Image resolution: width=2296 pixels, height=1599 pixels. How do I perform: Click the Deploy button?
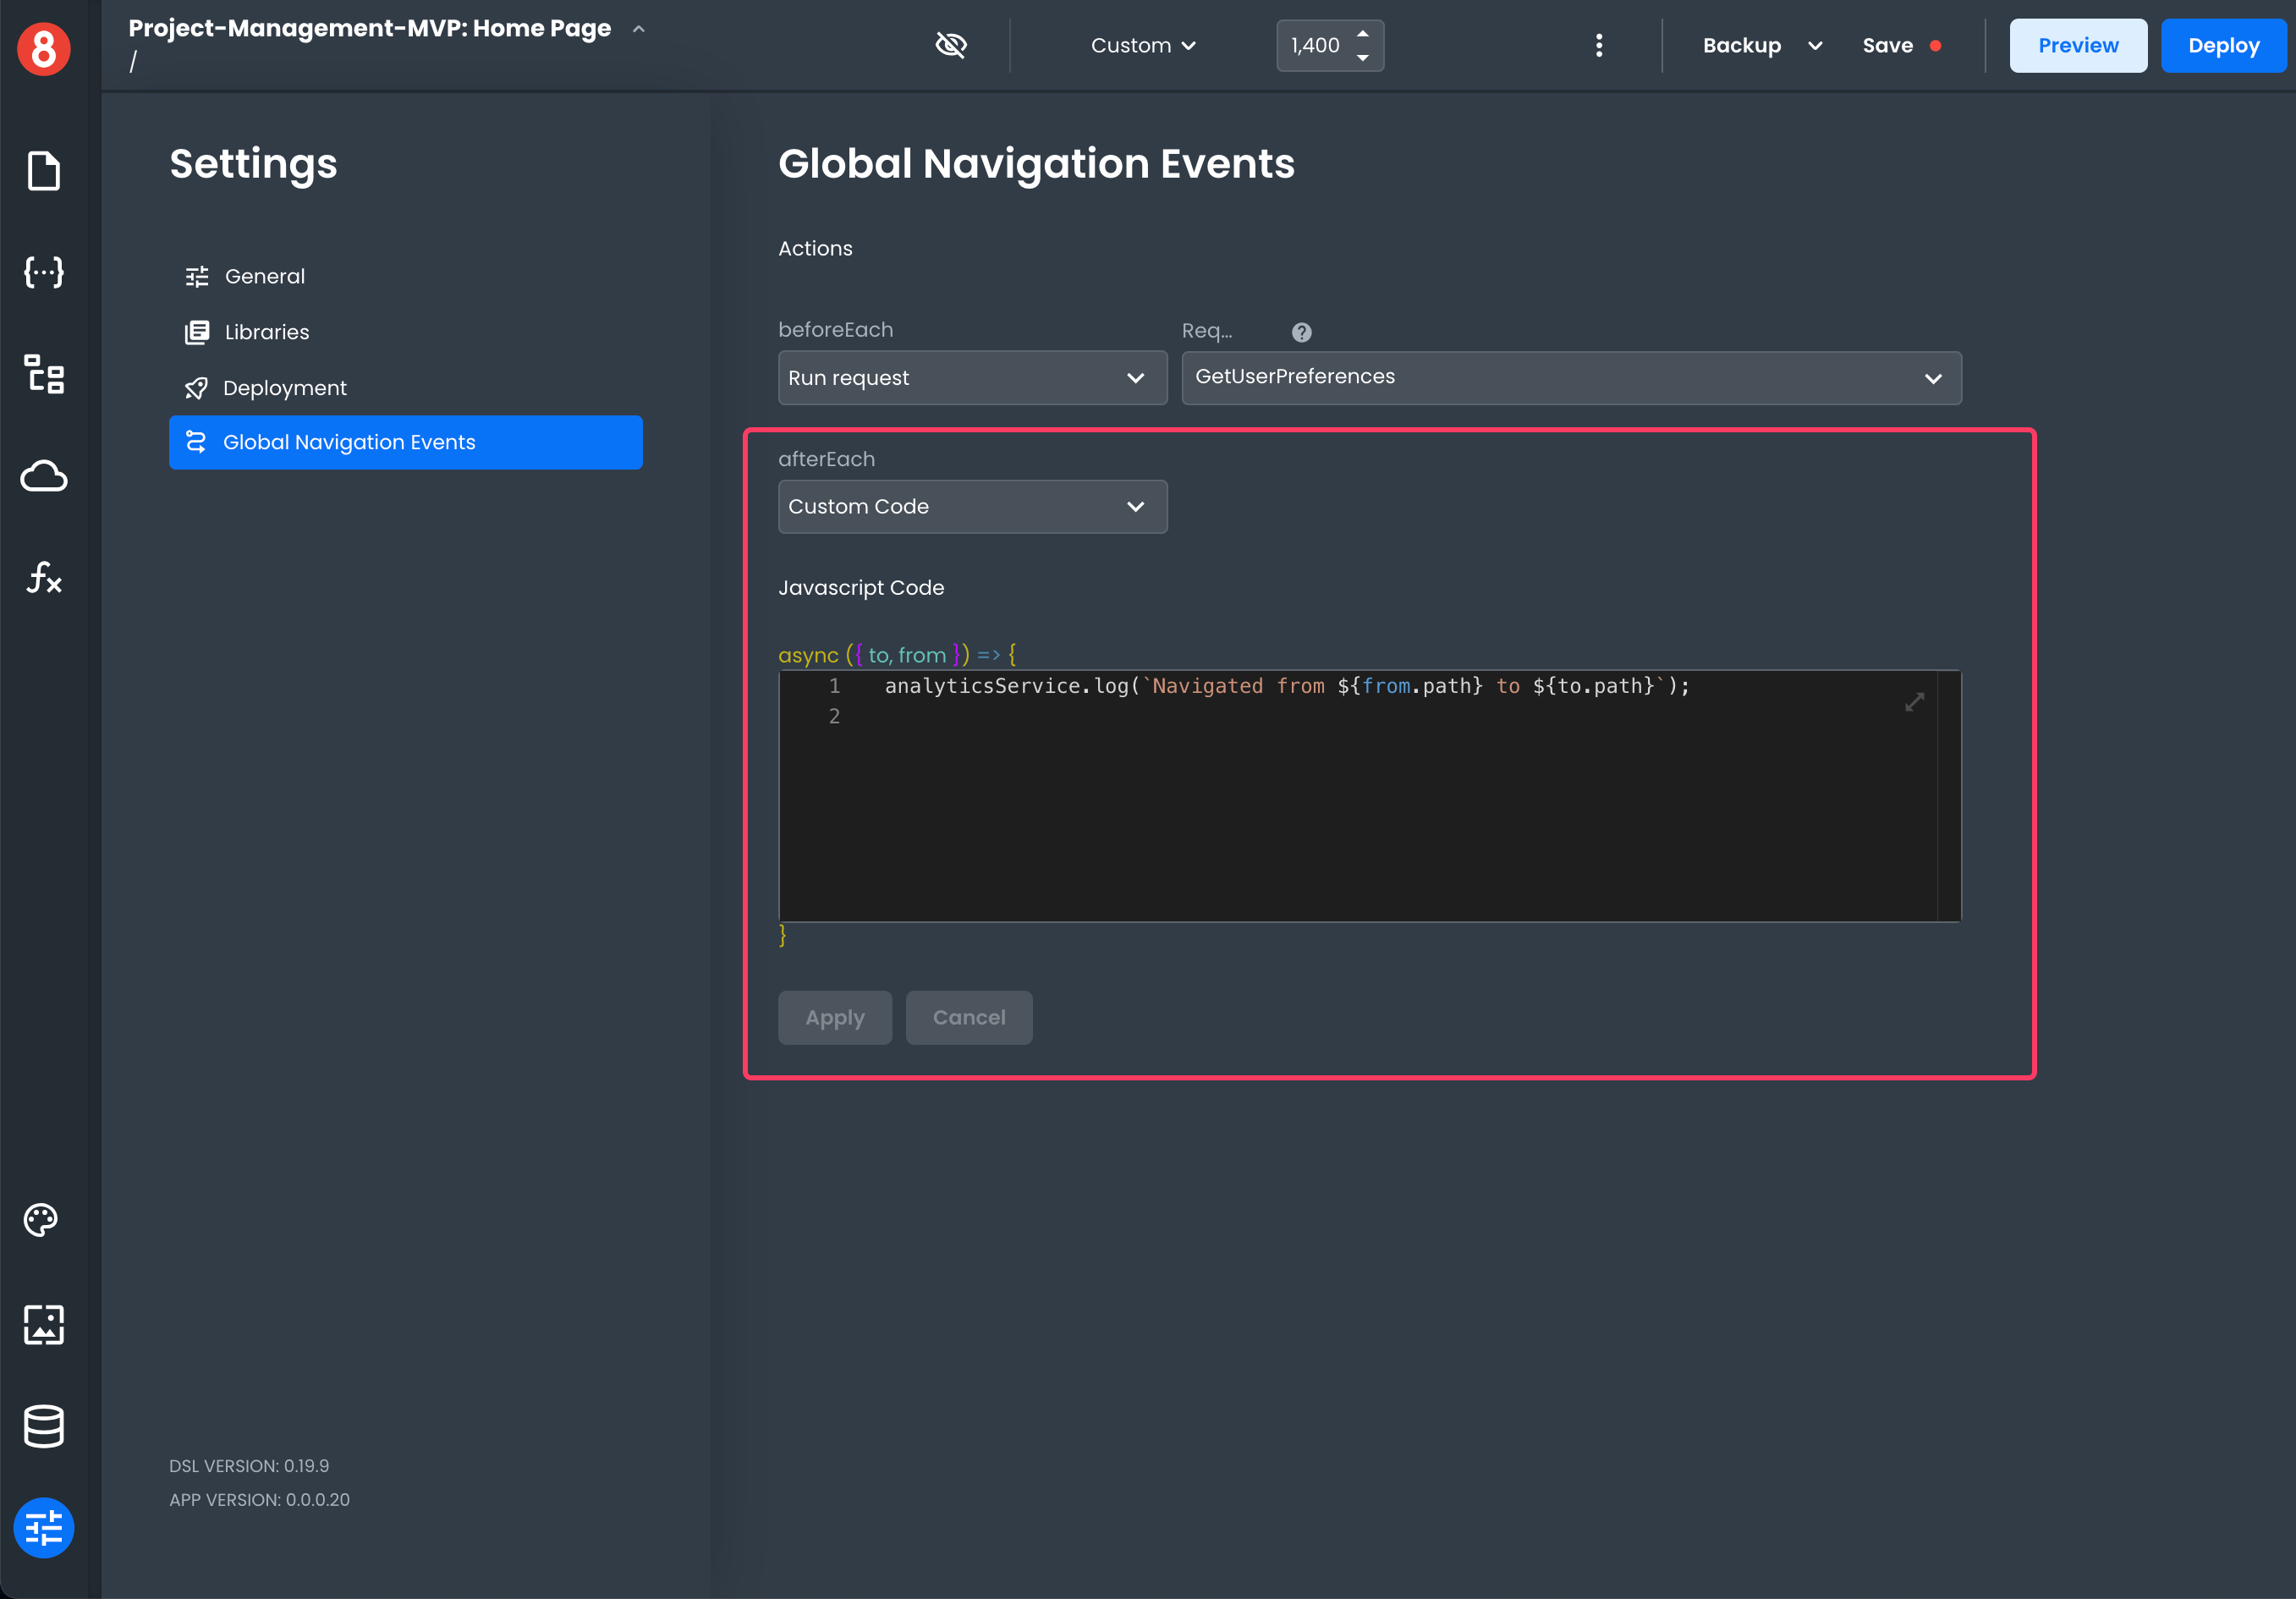pos(2222,45)
